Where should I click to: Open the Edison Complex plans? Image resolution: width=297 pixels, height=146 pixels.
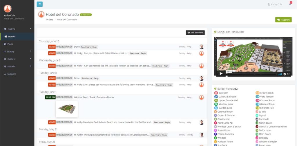[226, 134]
